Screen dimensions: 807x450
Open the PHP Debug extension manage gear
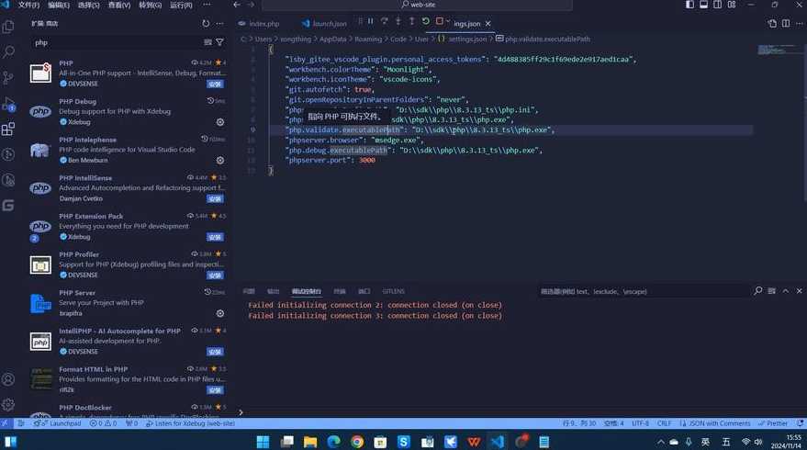219,122
